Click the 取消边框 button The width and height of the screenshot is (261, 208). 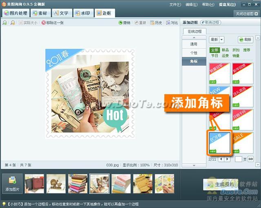pyautogui.click(x=210, y=22)
